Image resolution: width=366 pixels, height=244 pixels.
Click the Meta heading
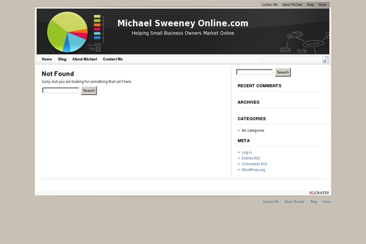click(243, 141)
